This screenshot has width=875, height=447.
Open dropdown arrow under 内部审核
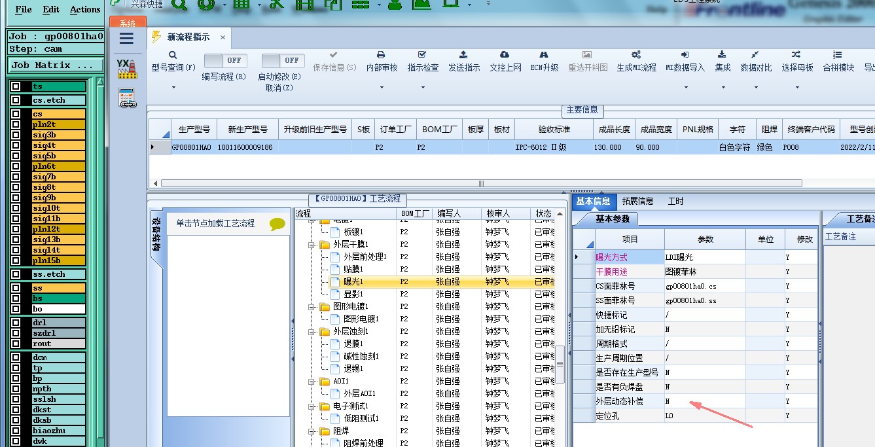[x=382, y=87]
